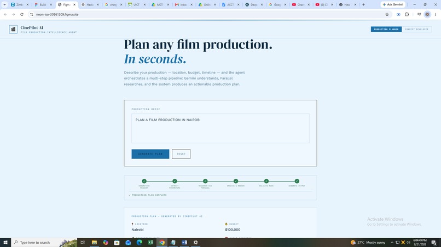441x247 pixels.
Task: Open Word from the taskbar
Action: click(x=184, y=242)
